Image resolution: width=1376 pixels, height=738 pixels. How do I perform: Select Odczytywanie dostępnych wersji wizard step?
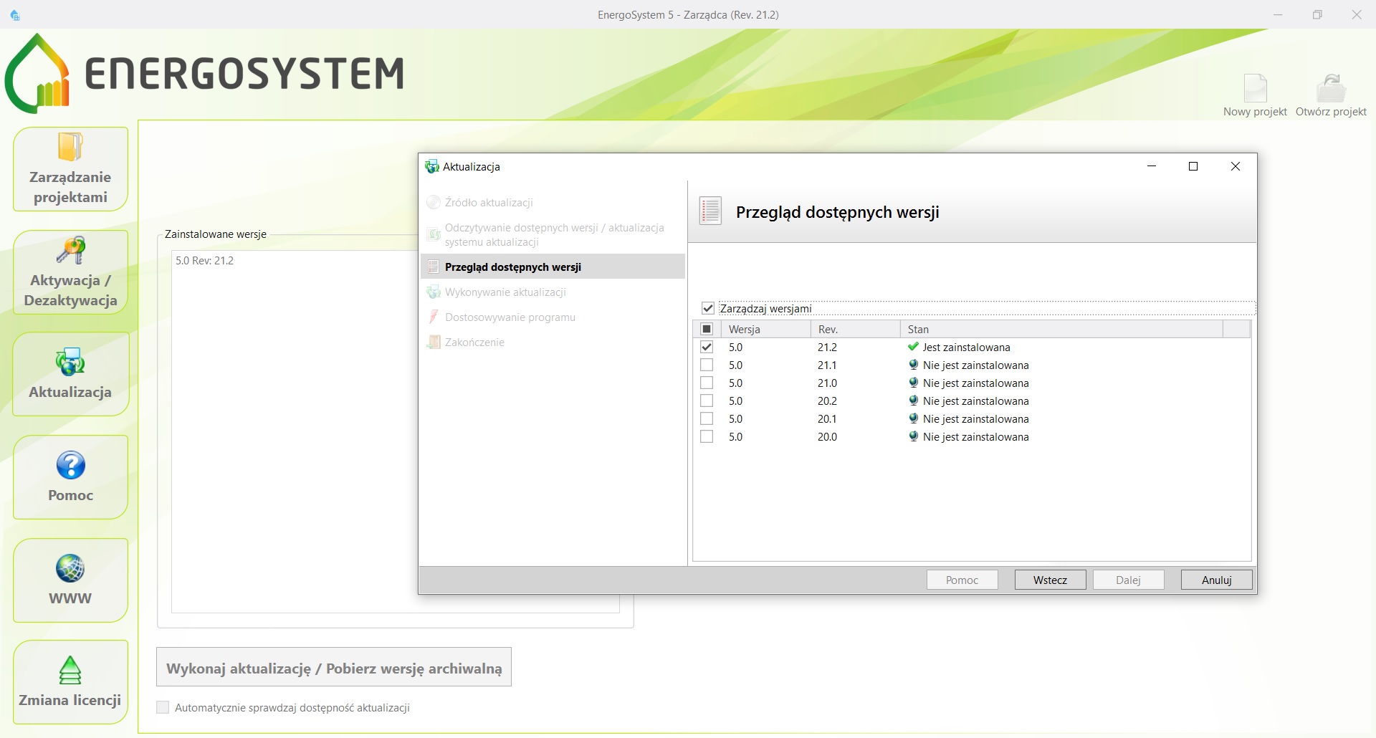[553, 235]
